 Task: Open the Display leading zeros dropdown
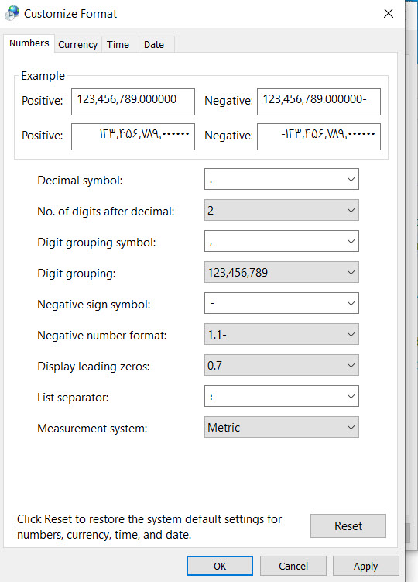pos(282,365)
